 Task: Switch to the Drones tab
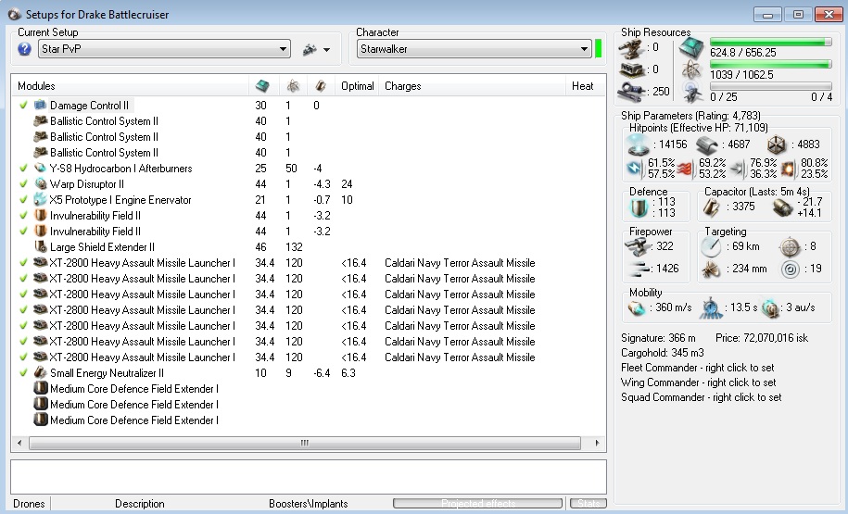[29, 504]
